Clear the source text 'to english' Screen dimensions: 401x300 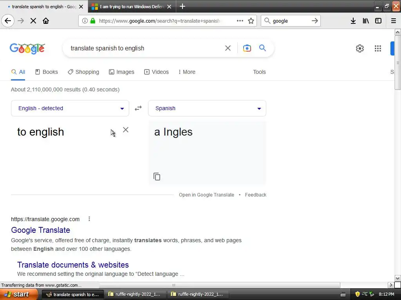click(126, 130)
